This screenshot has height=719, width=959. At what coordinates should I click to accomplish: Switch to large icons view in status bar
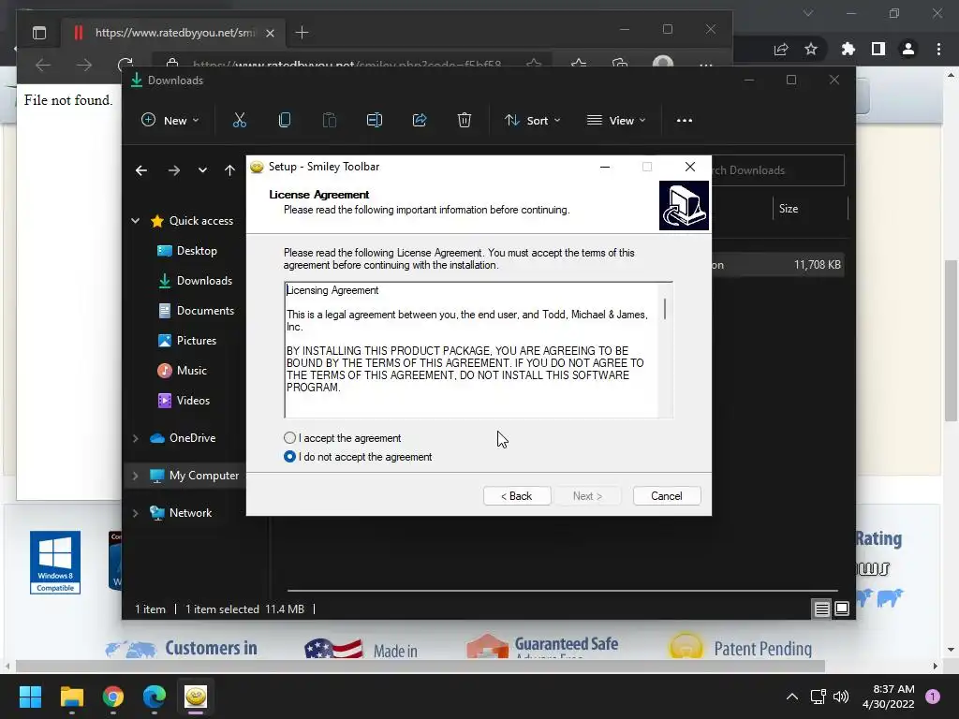pos(842,609)
